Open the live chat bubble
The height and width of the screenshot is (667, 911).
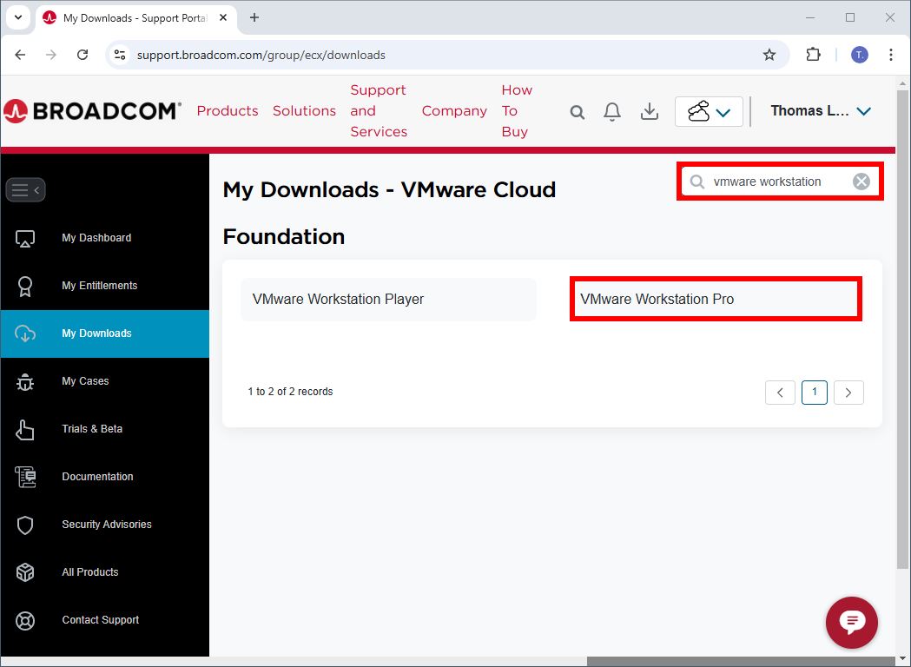[x=851, y=623]
